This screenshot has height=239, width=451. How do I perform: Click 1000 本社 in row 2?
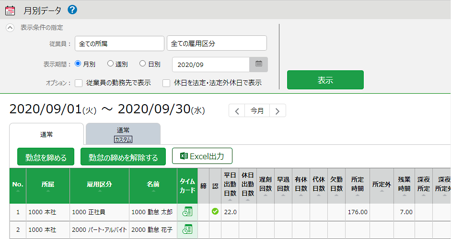click(42, 229)
